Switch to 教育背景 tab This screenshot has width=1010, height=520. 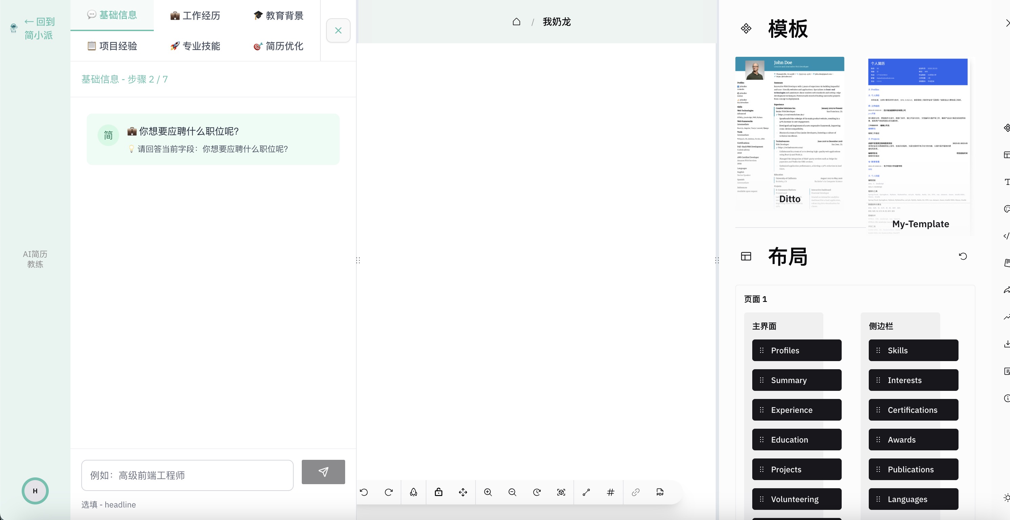(x=278, y=16)
